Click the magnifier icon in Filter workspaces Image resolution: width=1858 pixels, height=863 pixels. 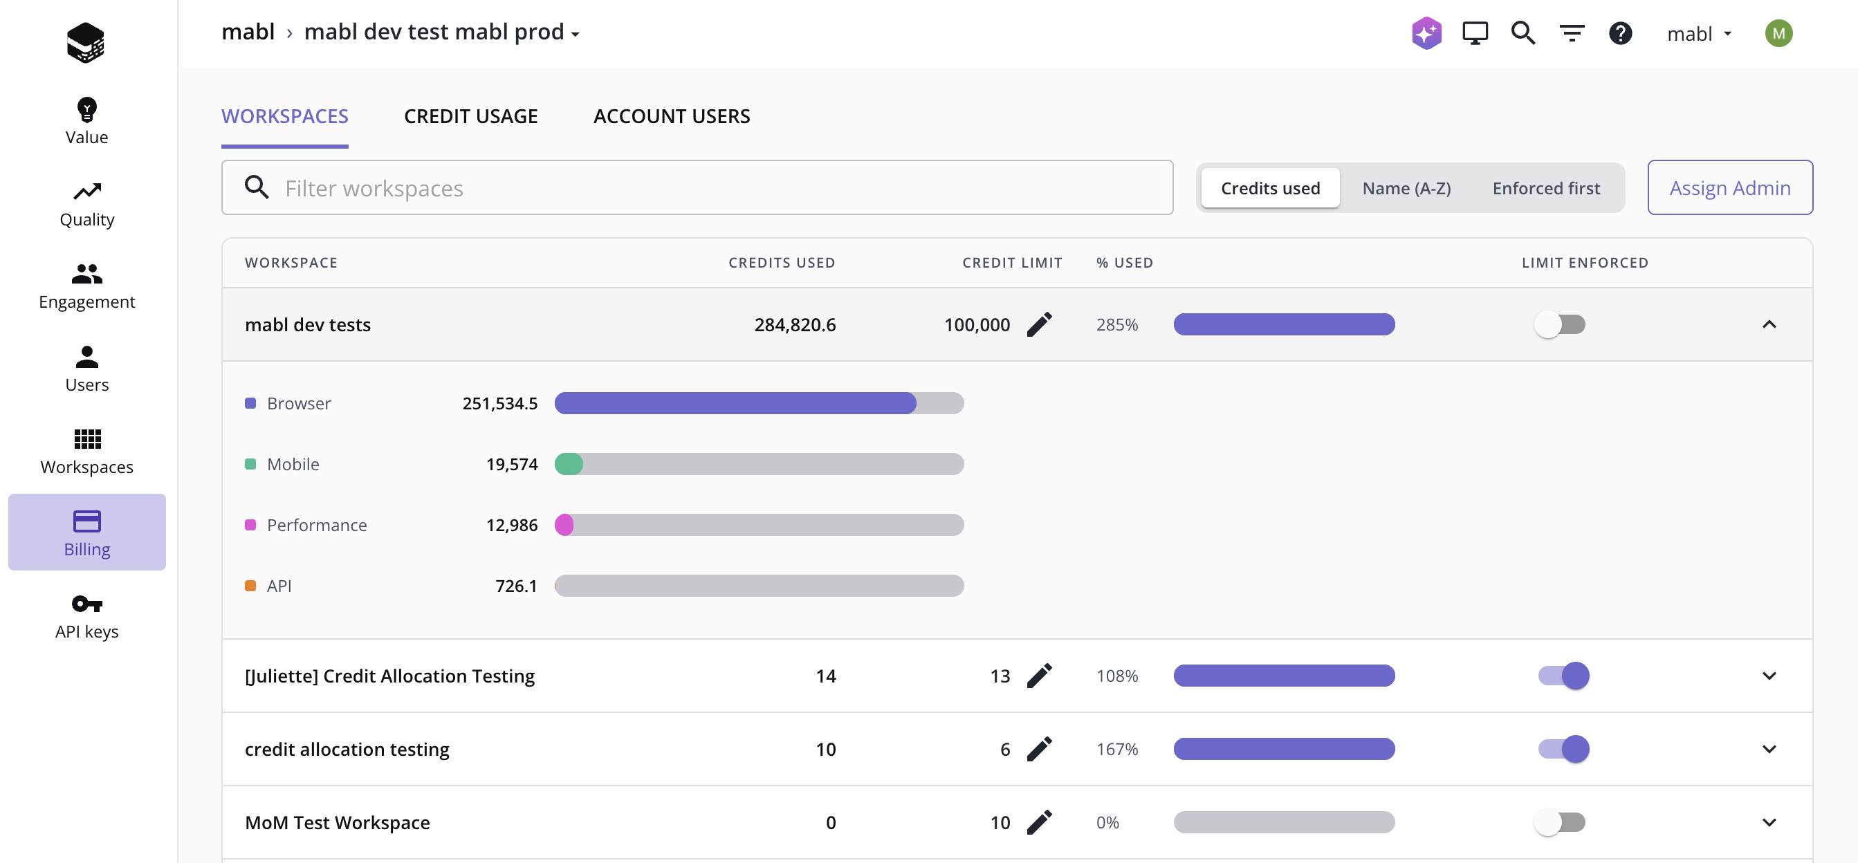(257, 187)
